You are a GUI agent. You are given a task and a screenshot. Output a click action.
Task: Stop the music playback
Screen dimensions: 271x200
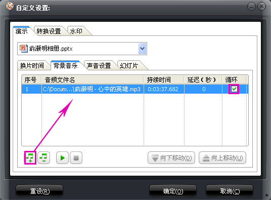[76, 157]
